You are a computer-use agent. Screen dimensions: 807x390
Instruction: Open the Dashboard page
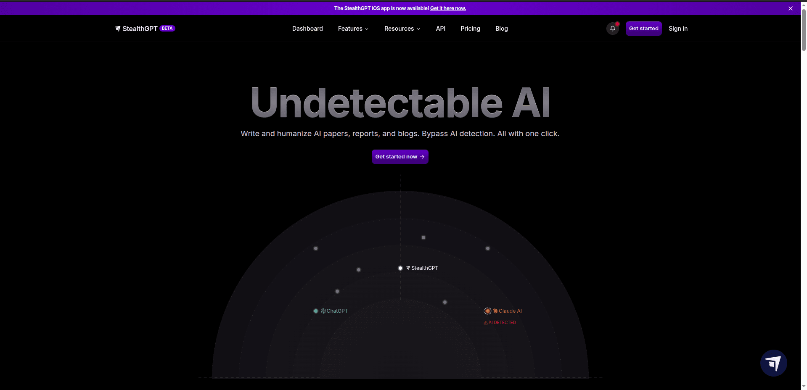pos(307,29)
